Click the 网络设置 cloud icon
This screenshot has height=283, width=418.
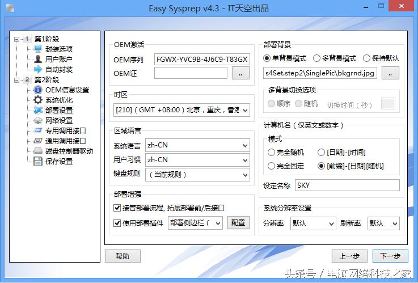pyautogui.click(x=38, y=120)
